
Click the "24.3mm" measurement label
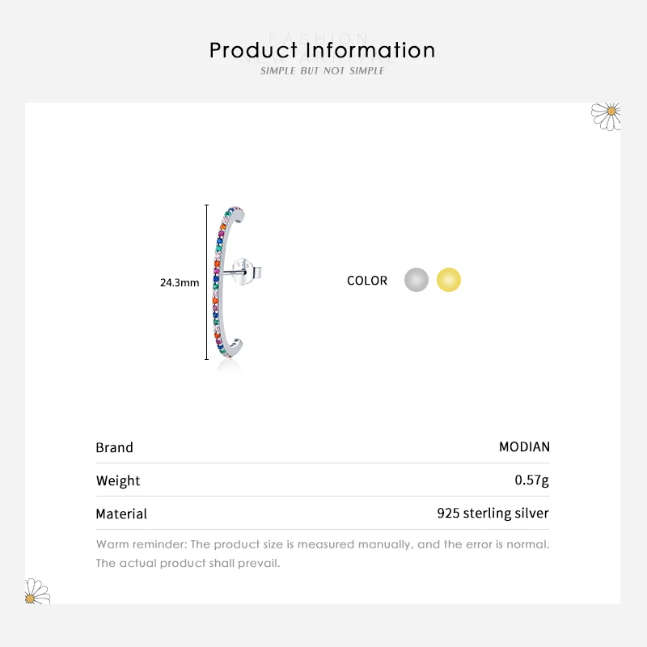[180, 283]
